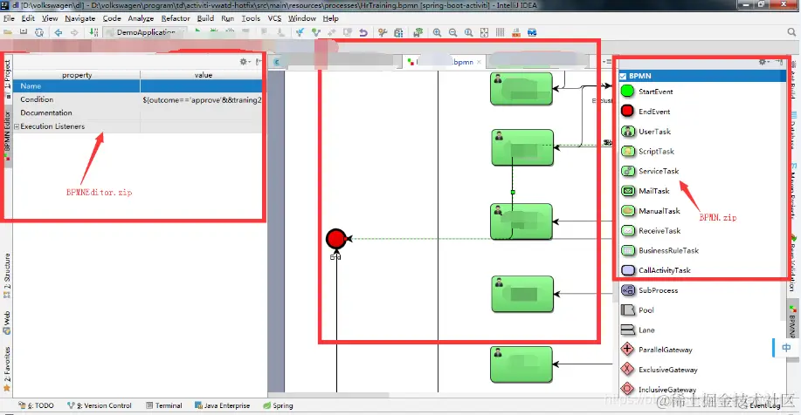The image size is (801, 415).
Task: Open the Build menu
Action: point(205,18)
